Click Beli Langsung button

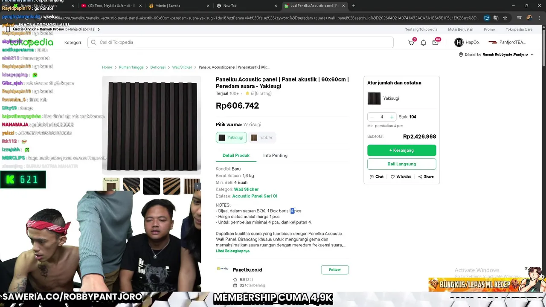coord(402,164)
